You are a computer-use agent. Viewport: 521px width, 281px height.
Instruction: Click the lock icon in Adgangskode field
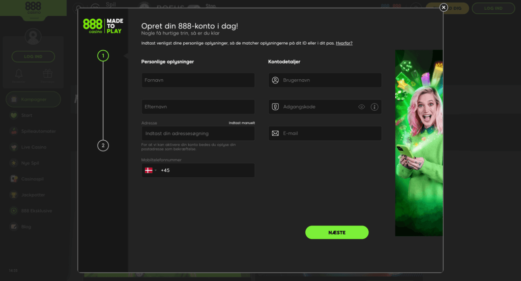[x=275, y=107]
